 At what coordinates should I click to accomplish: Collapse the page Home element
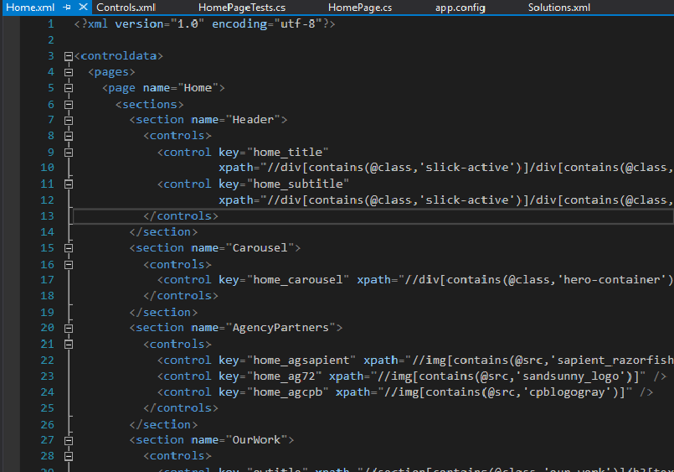(x=68, y=88)
